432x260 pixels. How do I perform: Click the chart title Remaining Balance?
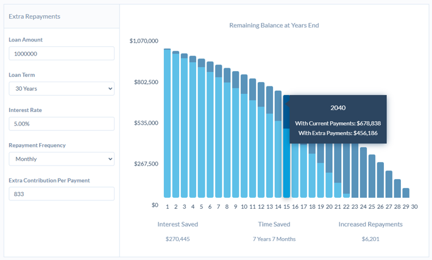click(274, 26)
